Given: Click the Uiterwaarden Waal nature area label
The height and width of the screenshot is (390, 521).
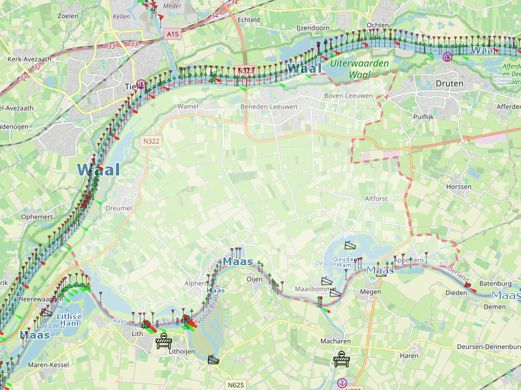Looking at the screenshot, I should [x=359, y=69].
